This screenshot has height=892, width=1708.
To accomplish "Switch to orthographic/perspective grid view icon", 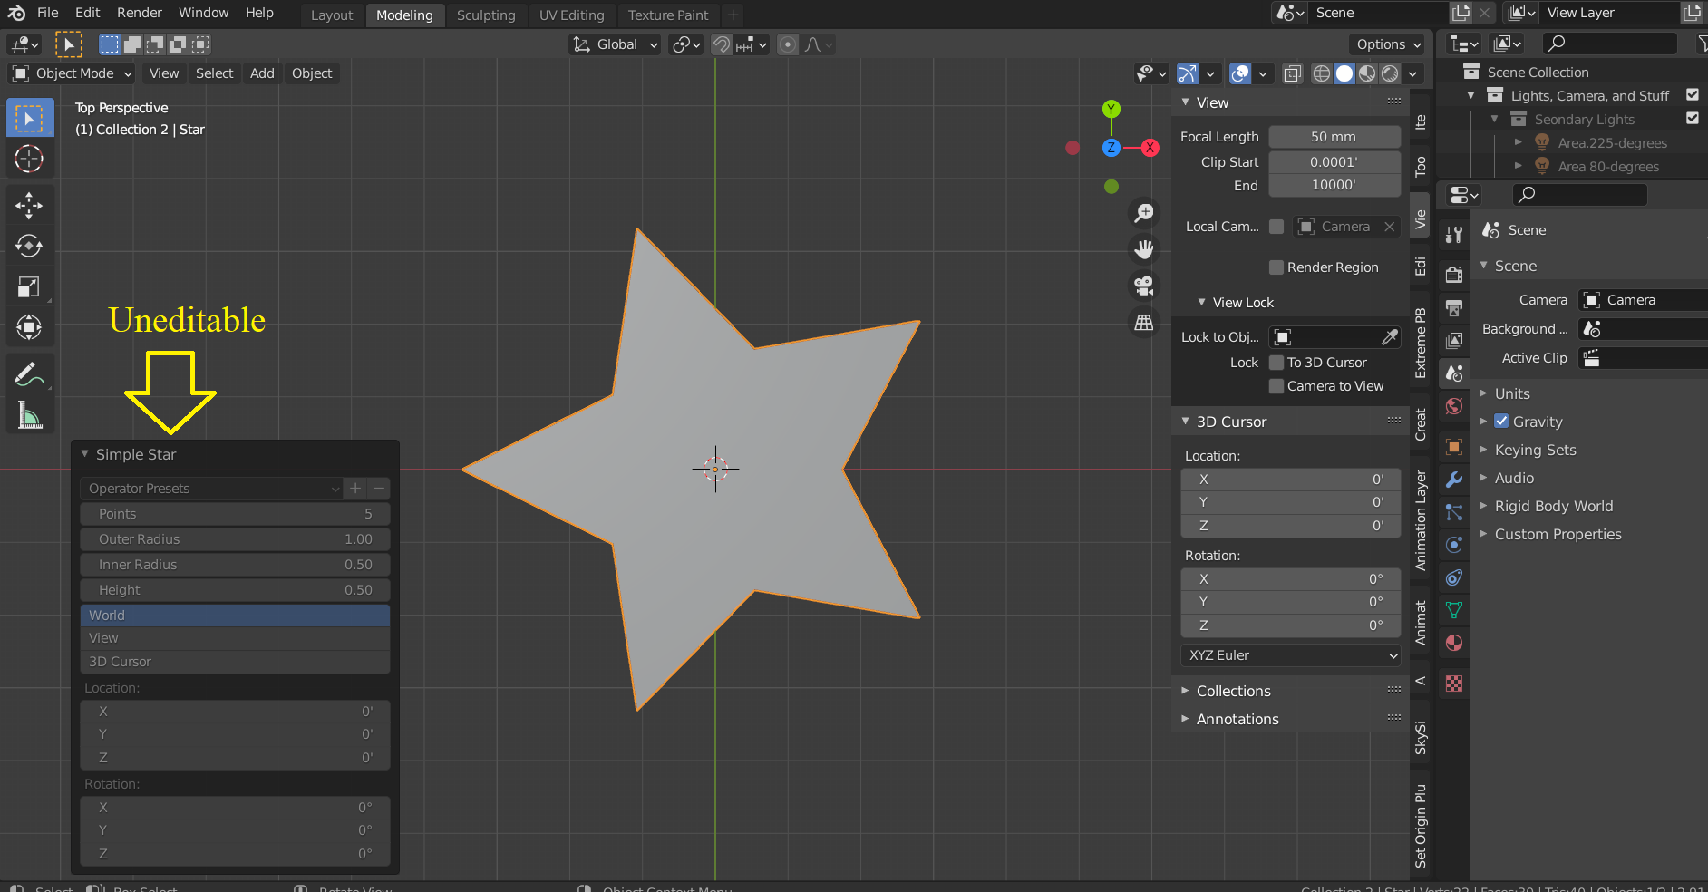I will point(1144,322).
